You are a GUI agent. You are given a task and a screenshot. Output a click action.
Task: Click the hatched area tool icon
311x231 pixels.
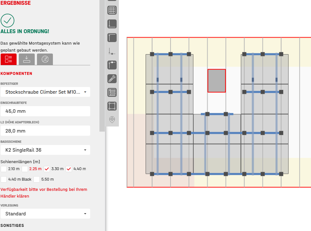(112, 92)
